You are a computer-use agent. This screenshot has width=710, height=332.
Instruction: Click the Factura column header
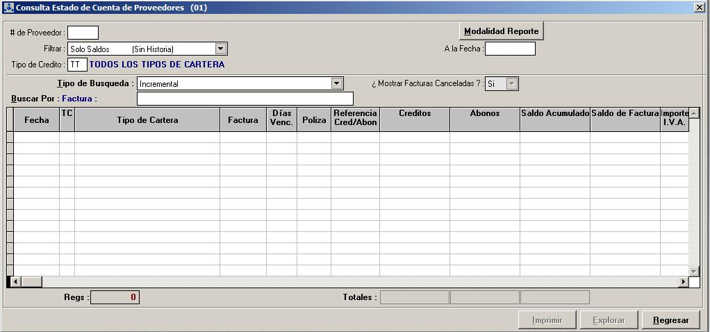pyautogui.click(x=243, y=119)
